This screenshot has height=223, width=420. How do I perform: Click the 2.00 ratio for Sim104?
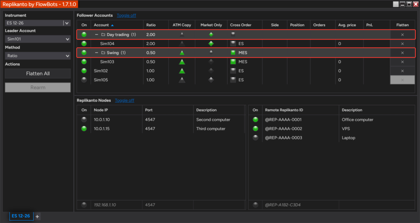coord(151,44)
